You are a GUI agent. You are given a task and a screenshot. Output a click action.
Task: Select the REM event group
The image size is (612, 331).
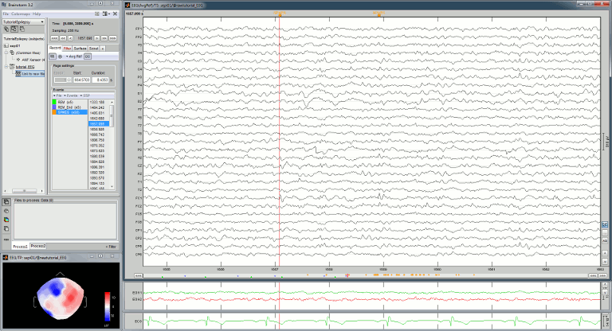[64, 102]
